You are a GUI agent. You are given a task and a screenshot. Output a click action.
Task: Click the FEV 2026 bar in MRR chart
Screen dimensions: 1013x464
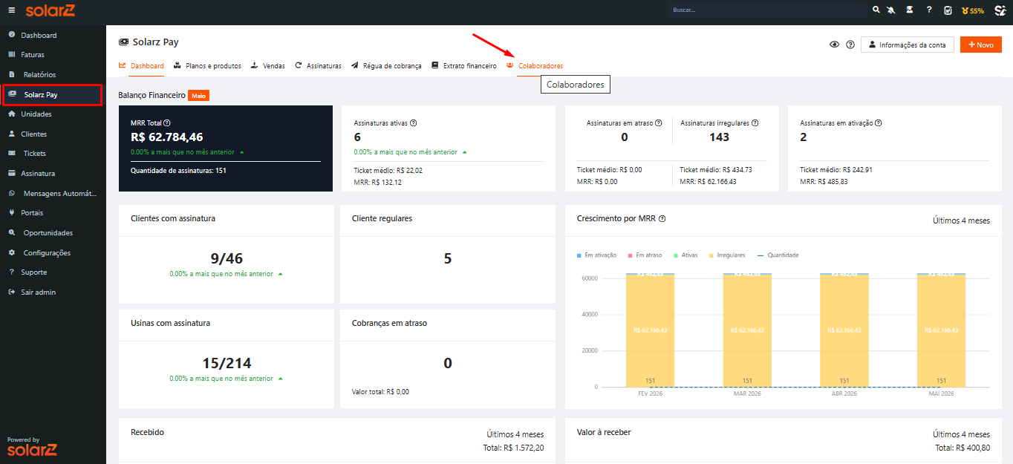pyautogui.click(x=650, y=330)
